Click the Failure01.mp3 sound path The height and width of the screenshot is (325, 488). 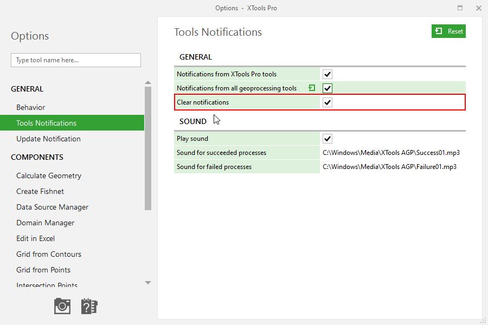click(390, 167)
